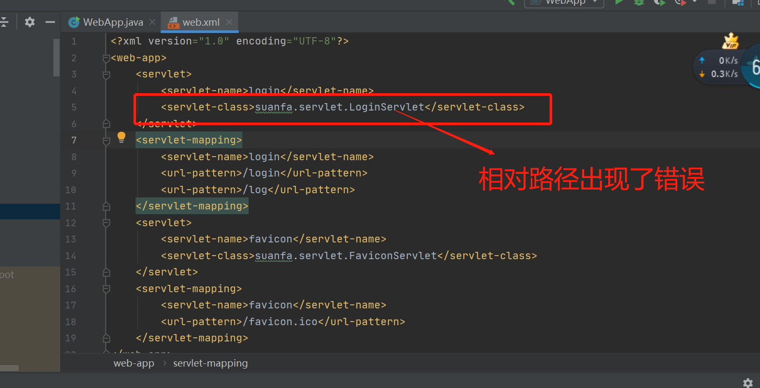760x388 pixels.
Task: Click servlet-name login on line 8
Action: click(267, 157)
